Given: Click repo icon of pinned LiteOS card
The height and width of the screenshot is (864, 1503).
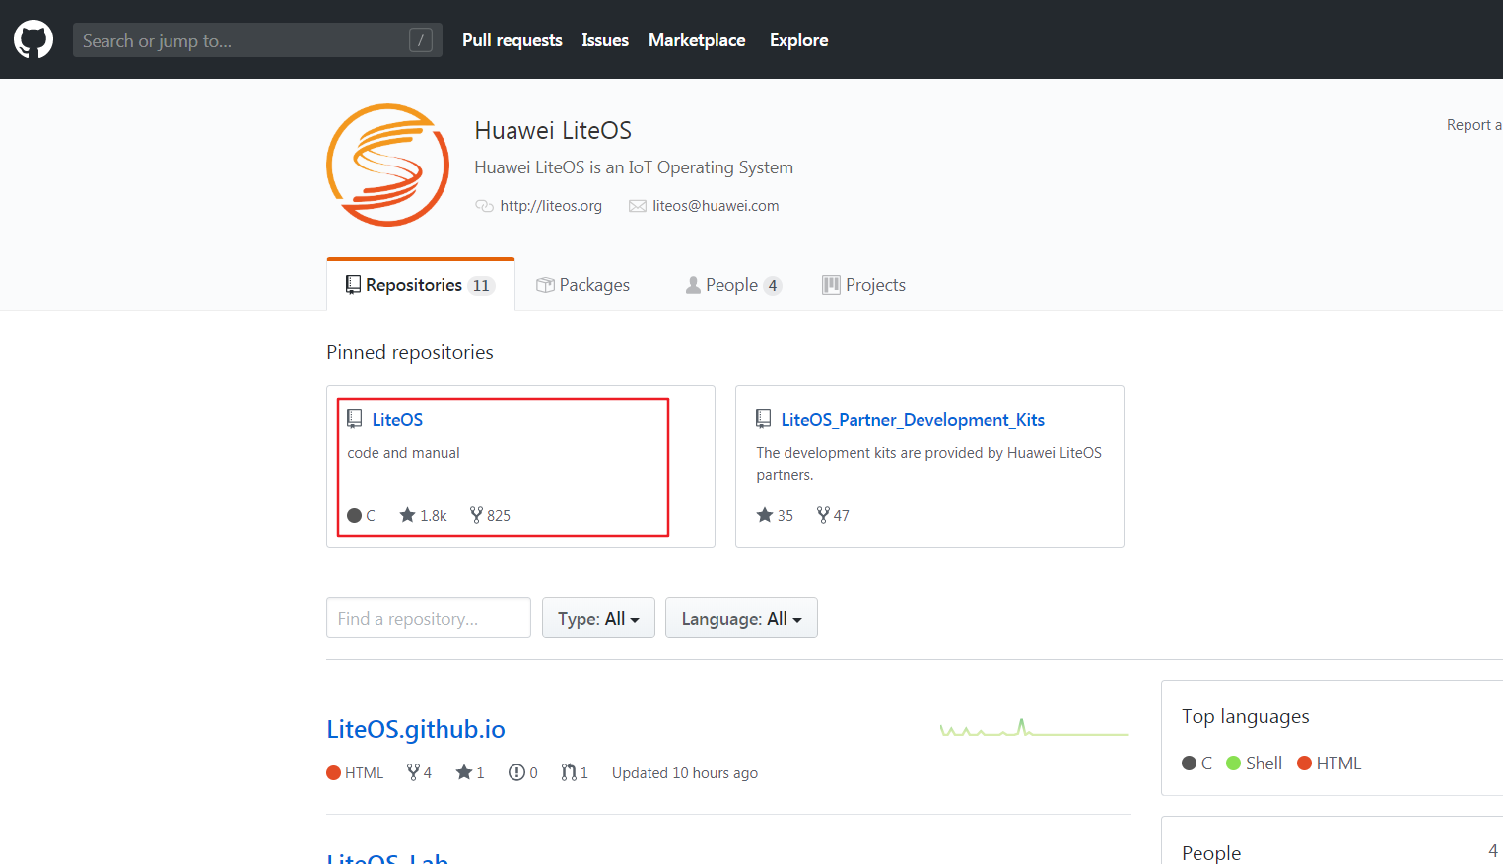Looking at the screenshot, I should click(355, 419).
